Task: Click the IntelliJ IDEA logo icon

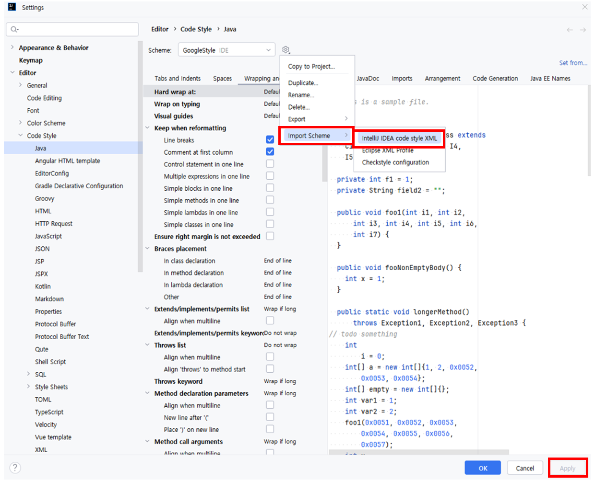Action: 12,7
